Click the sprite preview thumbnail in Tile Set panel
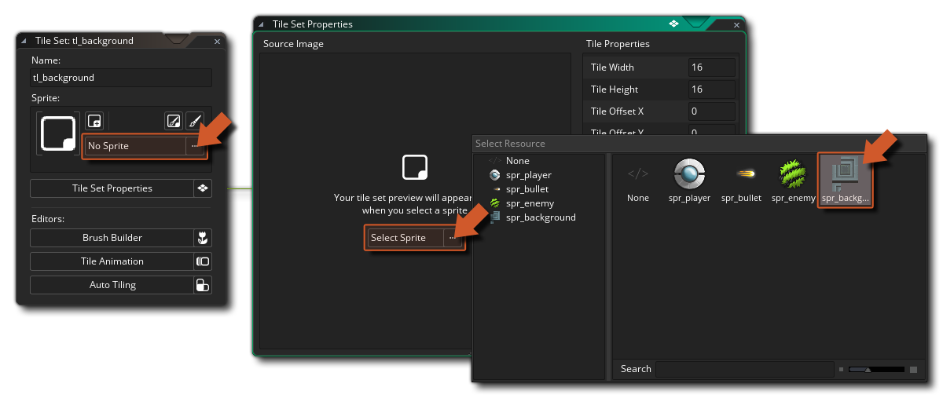 (58, 134)
